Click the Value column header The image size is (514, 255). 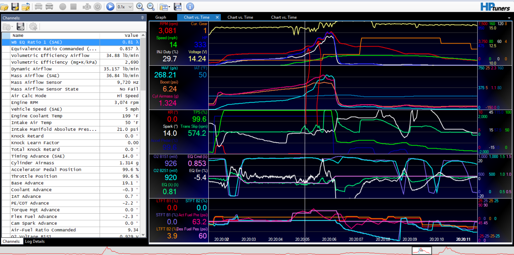tap(131, 35)
